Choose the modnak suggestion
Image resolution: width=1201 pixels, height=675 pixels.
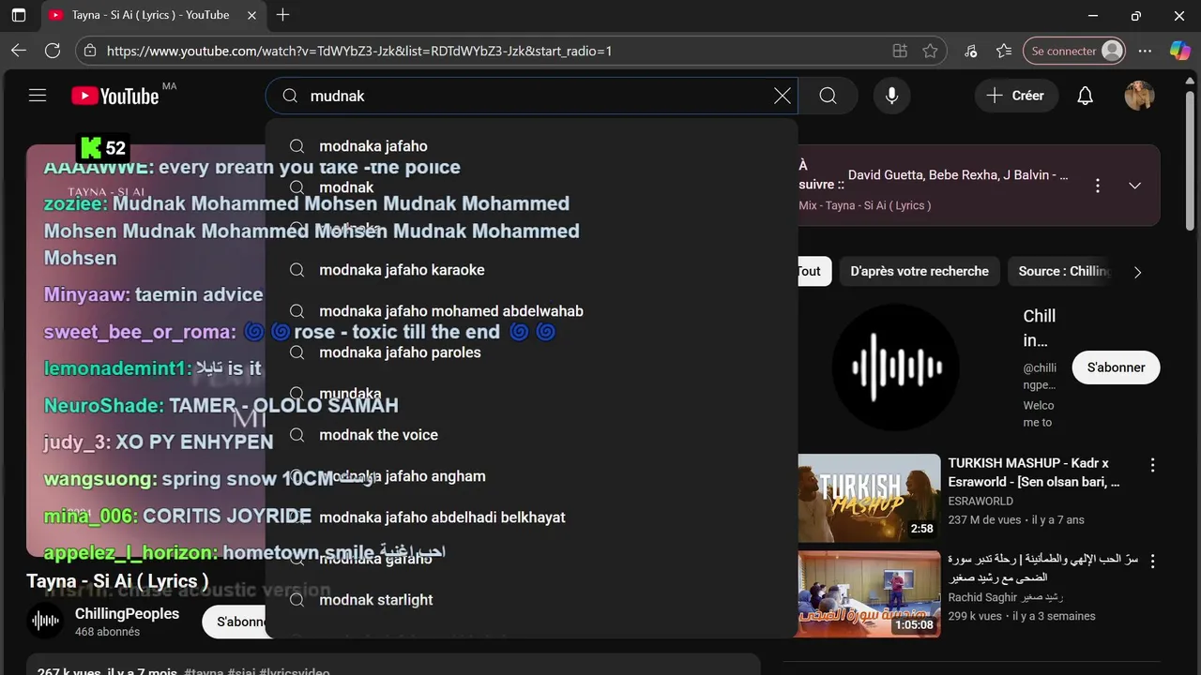[x=531, y=187]
